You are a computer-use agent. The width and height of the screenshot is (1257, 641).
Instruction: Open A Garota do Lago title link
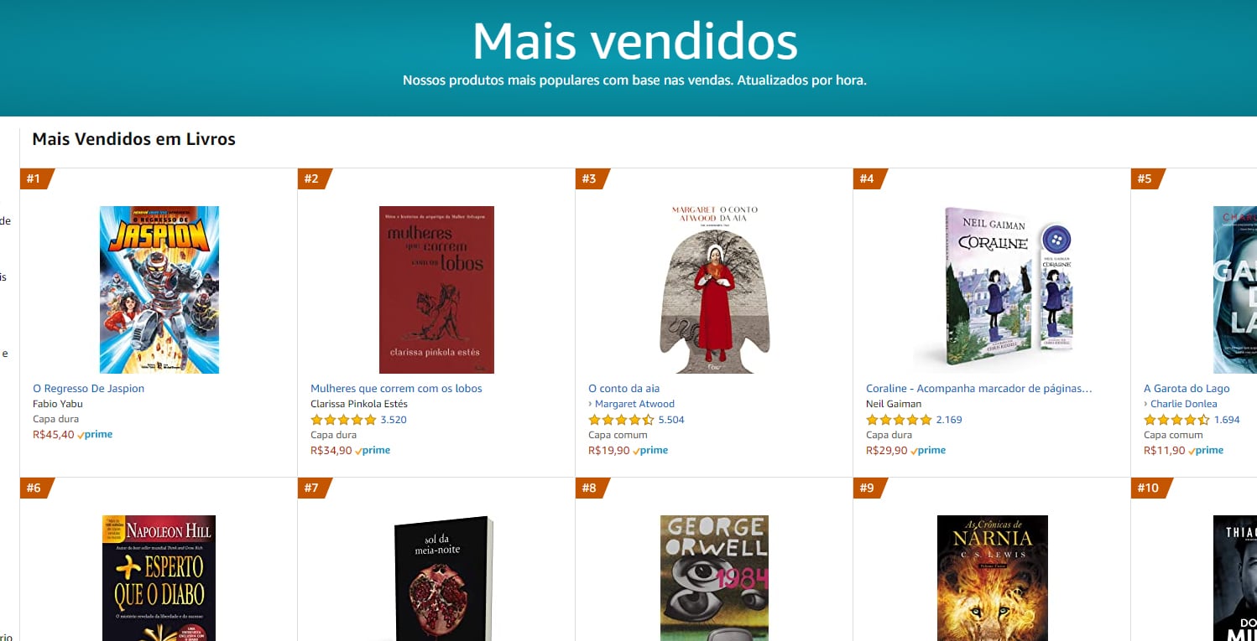point(1187,389)
